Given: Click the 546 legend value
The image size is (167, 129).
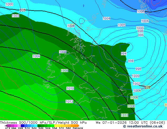Looking at the screenshot, I should (x=48, y=128).
